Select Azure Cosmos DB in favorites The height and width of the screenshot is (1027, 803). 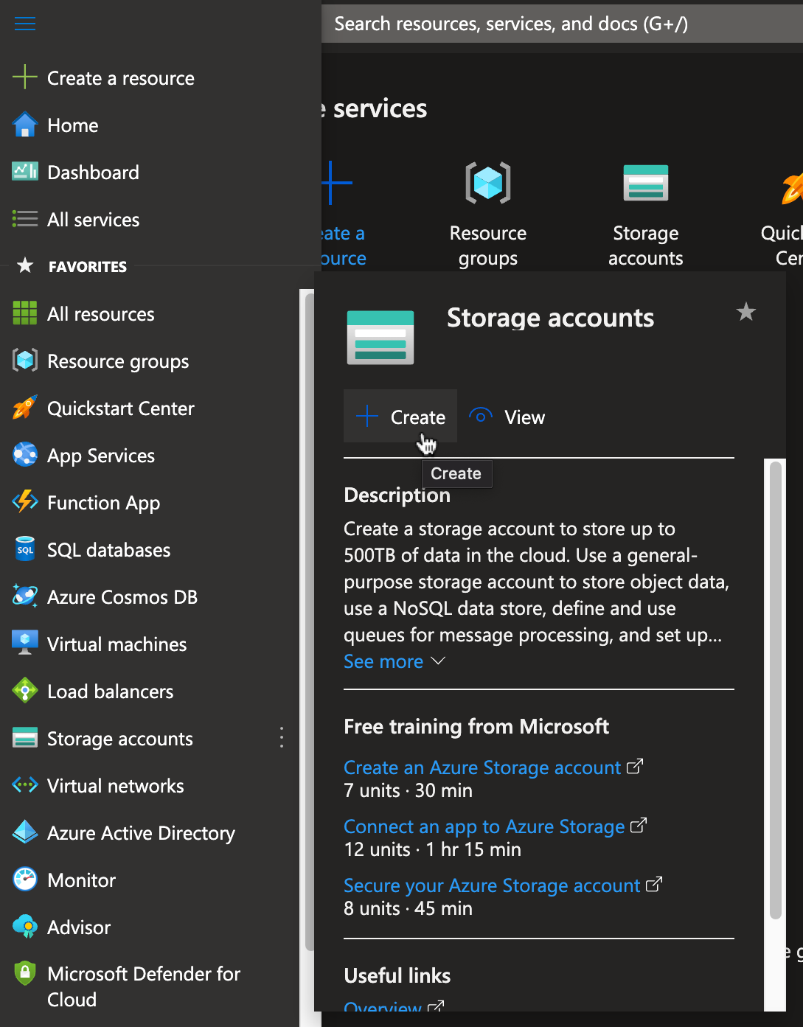click(122, 597)
